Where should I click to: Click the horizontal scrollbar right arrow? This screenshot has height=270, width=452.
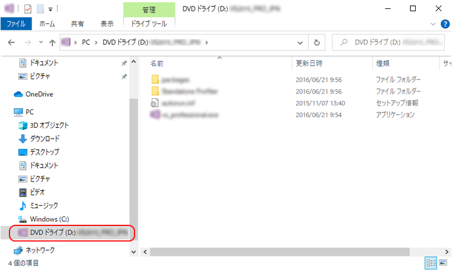(447, 252)
